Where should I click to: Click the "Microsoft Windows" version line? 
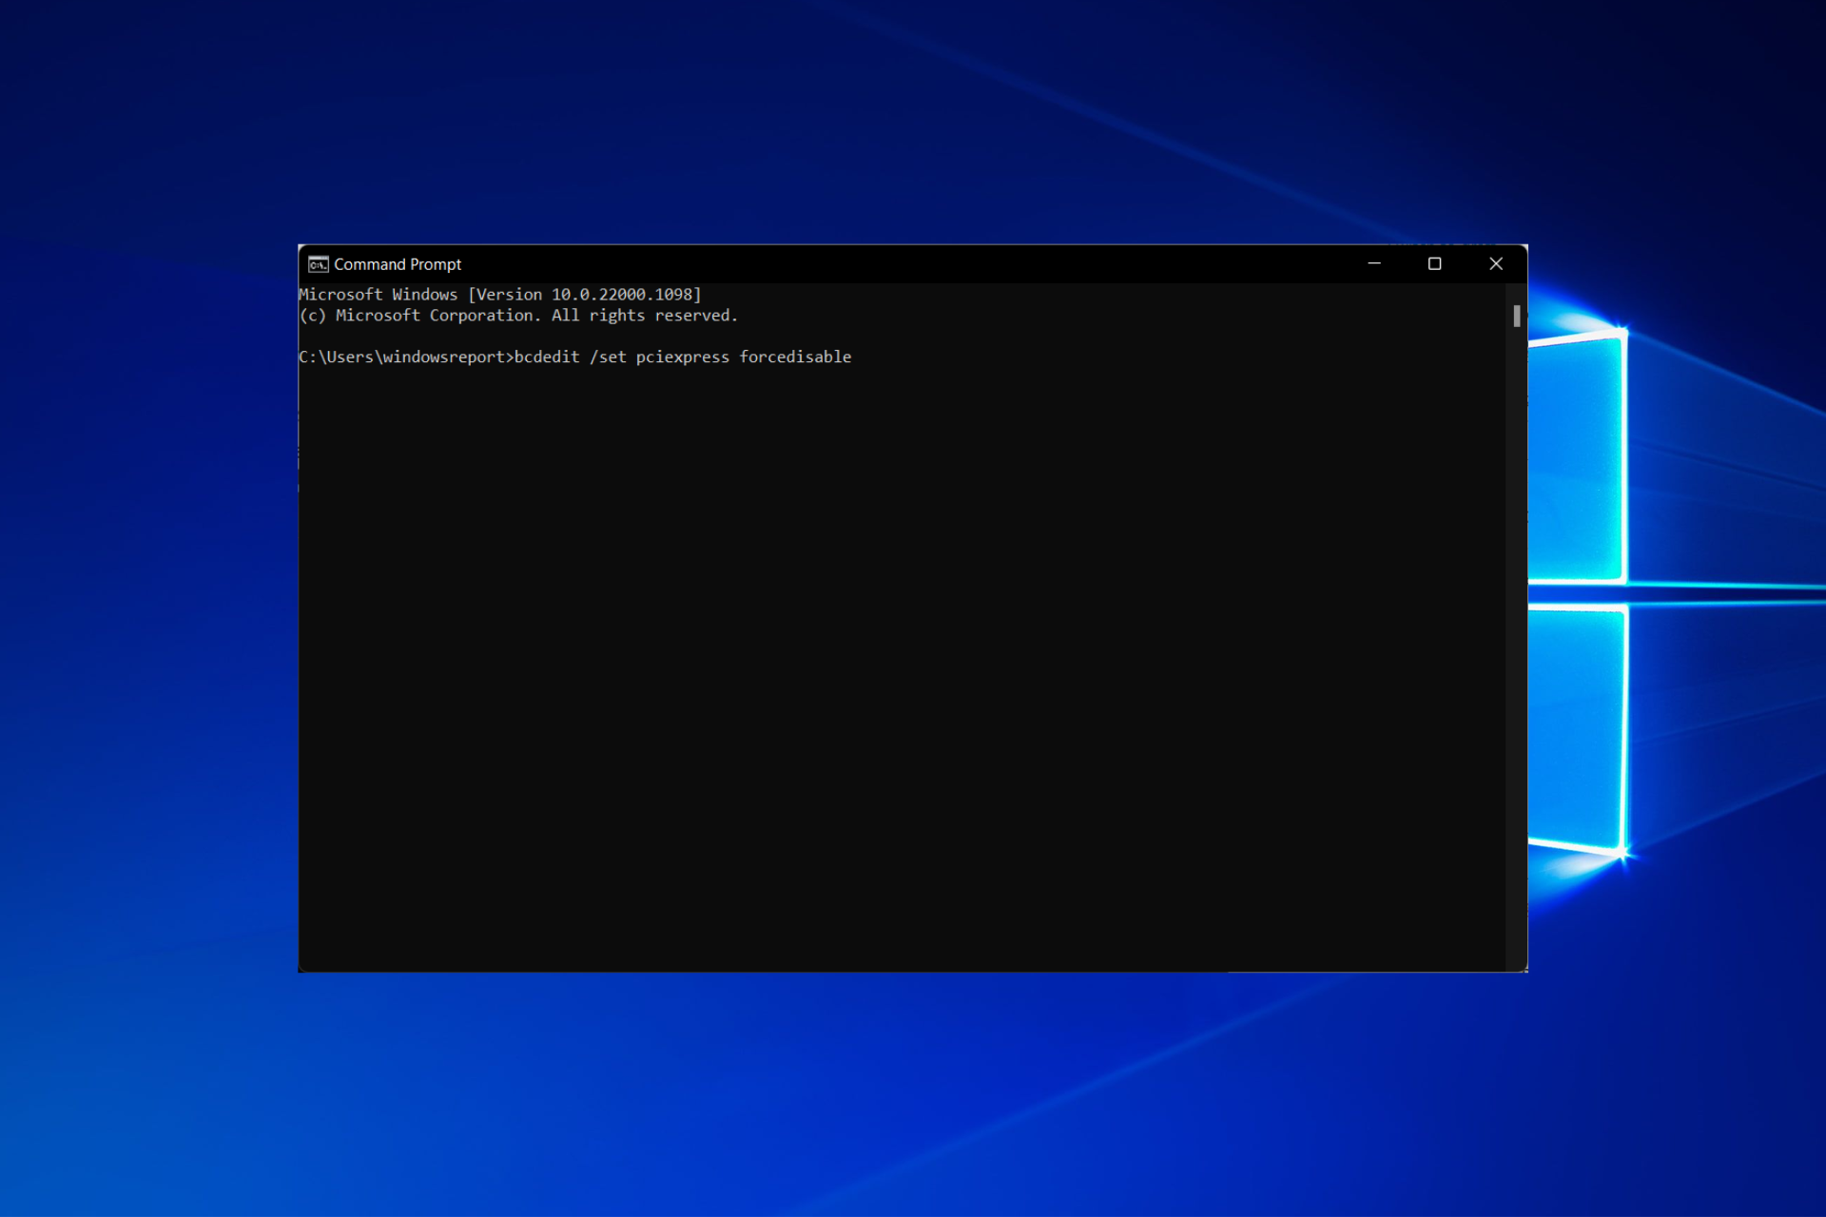tap(378, 295)
